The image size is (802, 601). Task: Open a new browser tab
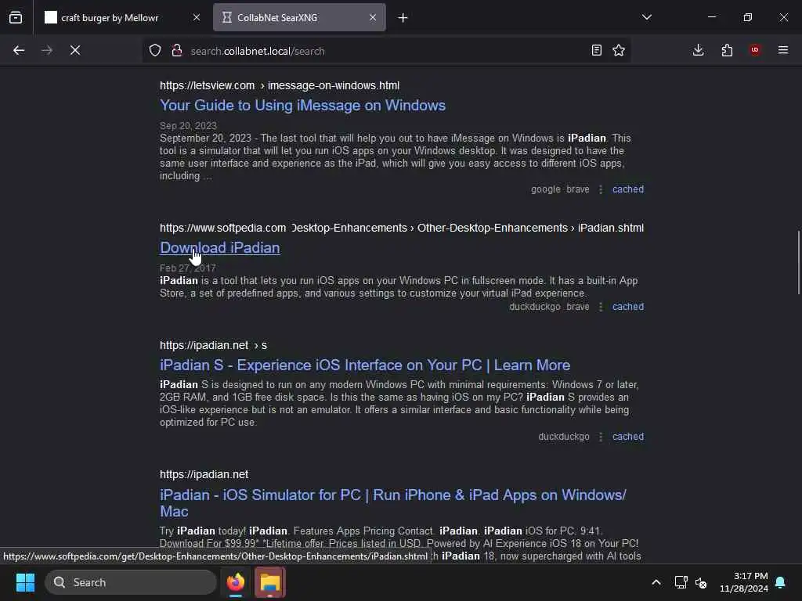coord(403,18)
